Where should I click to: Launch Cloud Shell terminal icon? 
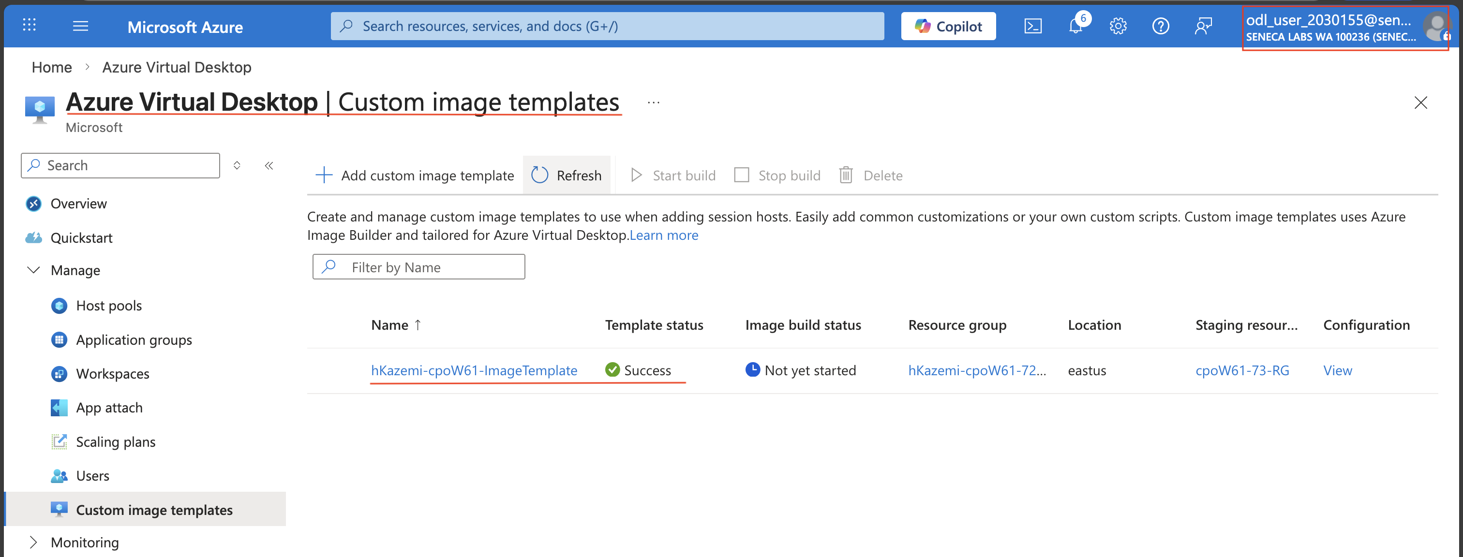click(x=1032, y=26)
